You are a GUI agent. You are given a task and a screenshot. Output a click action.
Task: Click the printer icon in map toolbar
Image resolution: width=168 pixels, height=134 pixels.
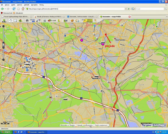(x=45, y=20)
